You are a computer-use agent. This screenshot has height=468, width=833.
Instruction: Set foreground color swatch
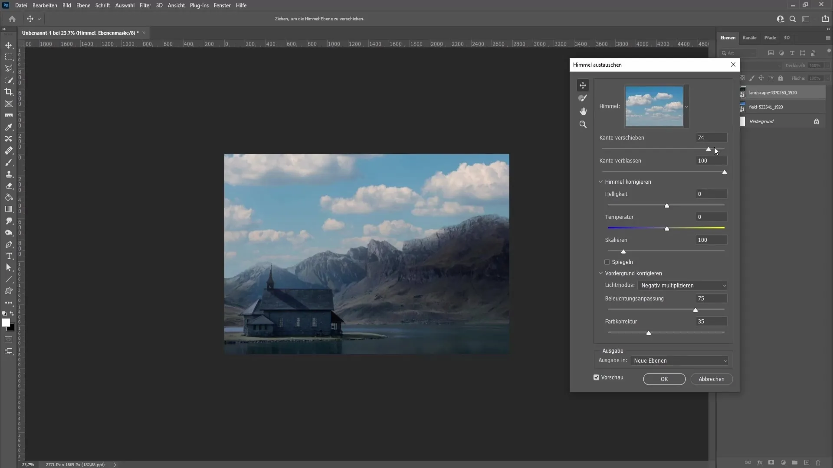point(6,322)
